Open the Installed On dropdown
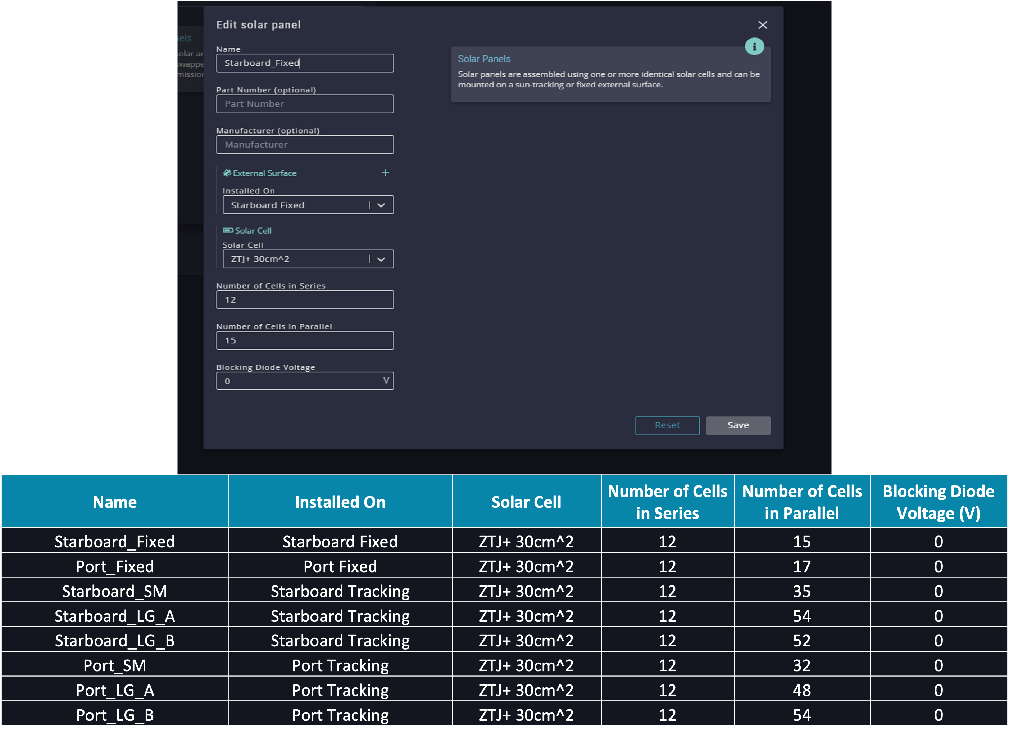 click(x=308, y=205)
